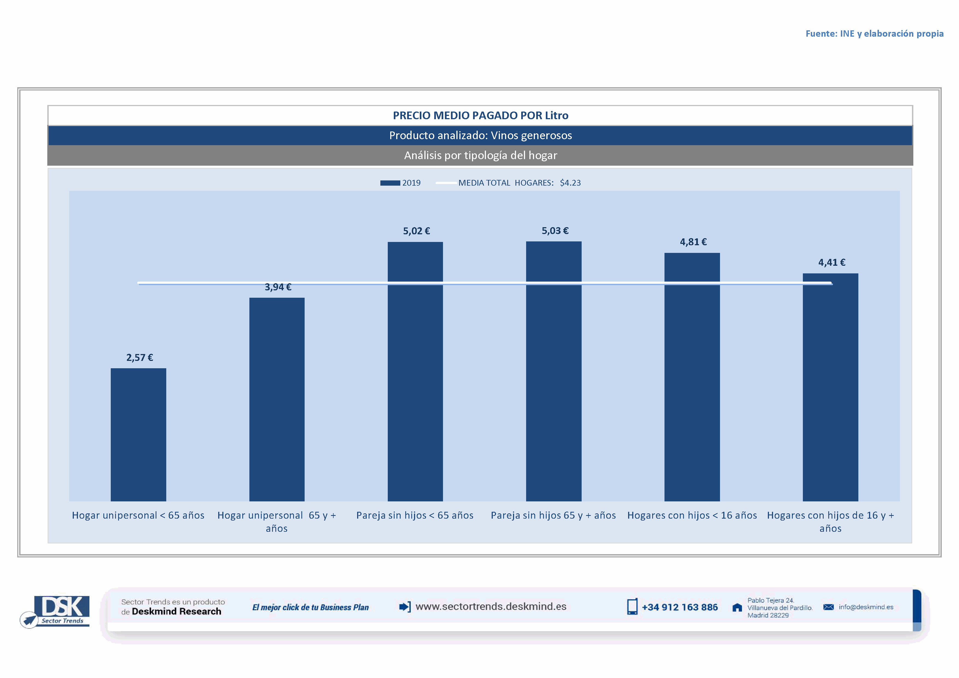Screen dimensions: 959x678
Task: Click the rocket emblem on the DSK logo
Action: [29, 619]
